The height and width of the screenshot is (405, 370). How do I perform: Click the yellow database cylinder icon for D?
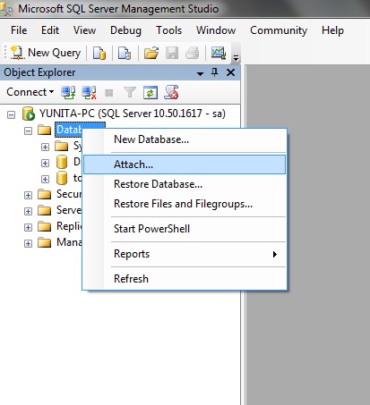[62, 162]
